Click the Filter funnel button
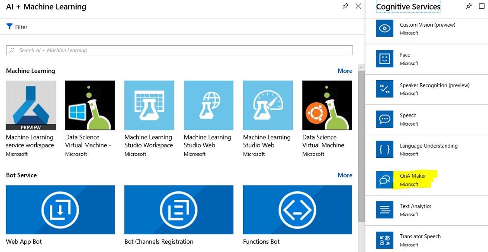This screenshot has width=488, height=252. (x=17, y=27)
